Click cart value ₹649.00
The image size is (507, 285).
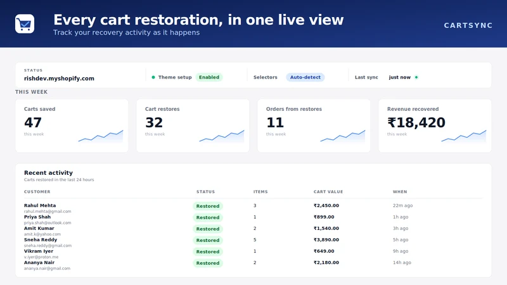pyautogui.click(x=324, y=251)
